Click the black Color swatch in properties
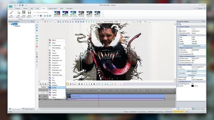214x120 pixels. 192,86
